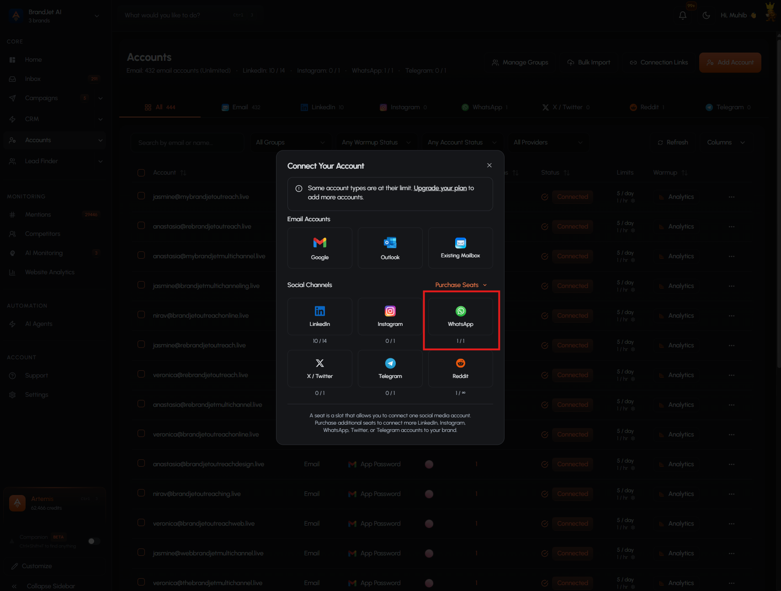Pick the Reddit channel tile
The width and height of the screenshot is (781, 591).
pyautogui.click(x=460, y=368)
